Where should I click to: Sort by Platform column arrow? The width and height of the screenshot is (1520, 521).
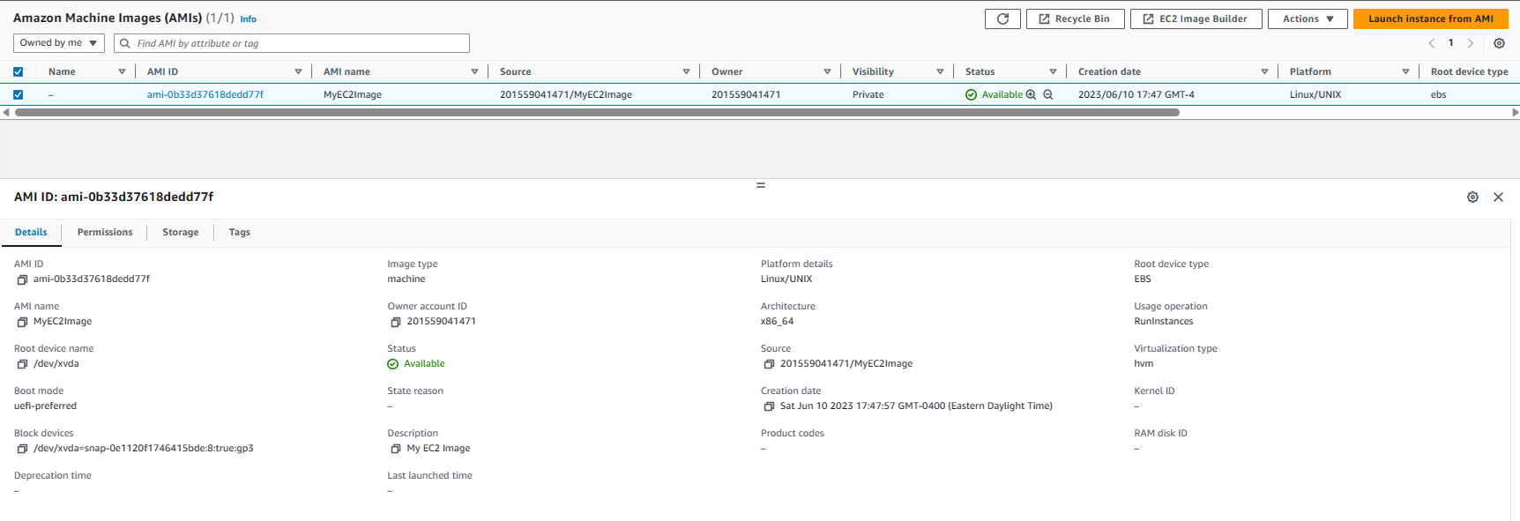1405,71
